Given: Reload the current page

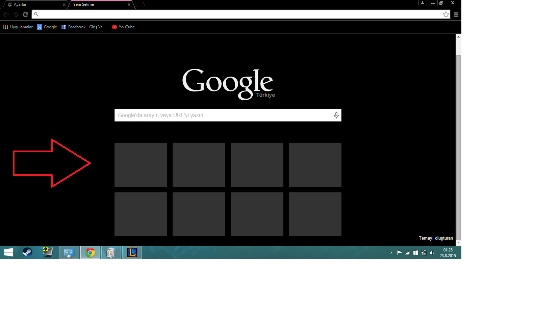Looking at the screenshot, I should pyautogui.click(x=25, y=15).
